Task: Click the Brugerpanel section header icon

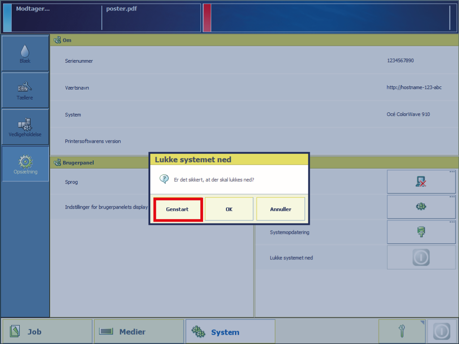Action: [57, 162]
